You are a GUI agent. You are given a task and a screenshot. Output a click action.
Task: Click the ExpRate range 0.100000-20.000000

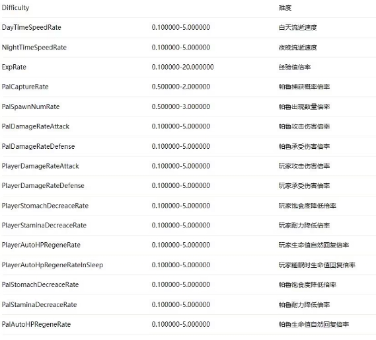[182, 67]
